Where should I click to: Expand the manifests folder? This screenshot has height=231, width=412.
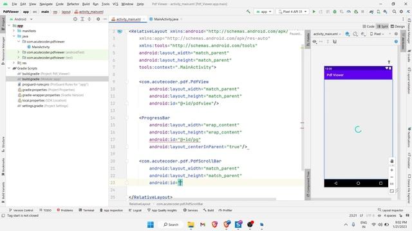14,31
